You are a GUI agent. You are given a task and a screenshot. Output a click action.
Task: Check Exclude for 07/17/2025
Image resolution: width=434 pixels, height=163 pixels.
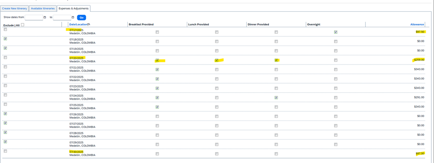[6, 29]
